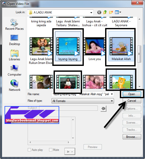Open Recent Places in sidebar

point(14,24)
